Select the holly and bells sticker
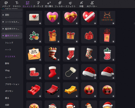The height and width of the screenshot is (108, 135). click(x=34, y=35)
